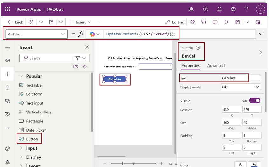Expand the Display category
The image size is (270, 167).
tap(21, 157)
